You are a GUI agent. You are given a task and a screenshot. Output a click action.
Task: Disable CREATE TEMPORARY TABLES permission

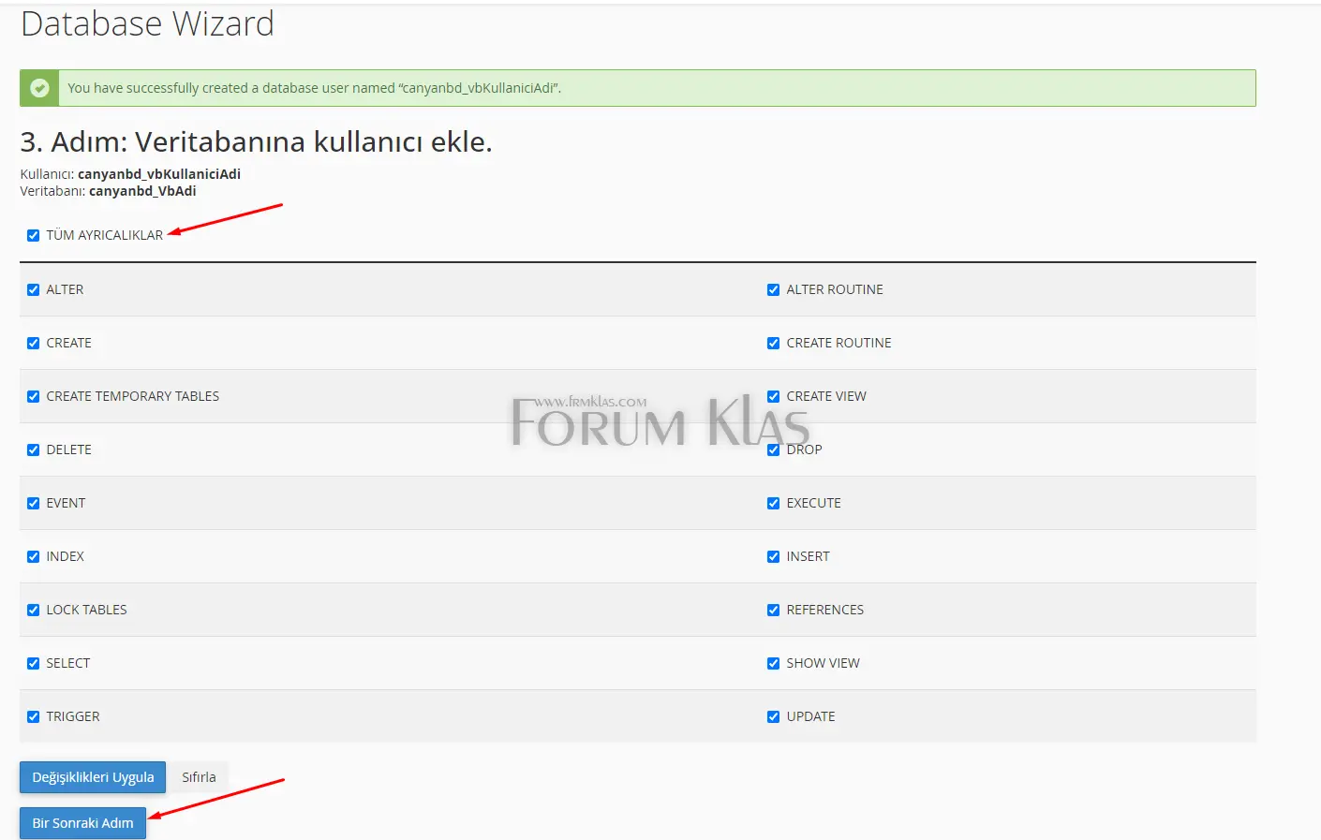[33, 396]
